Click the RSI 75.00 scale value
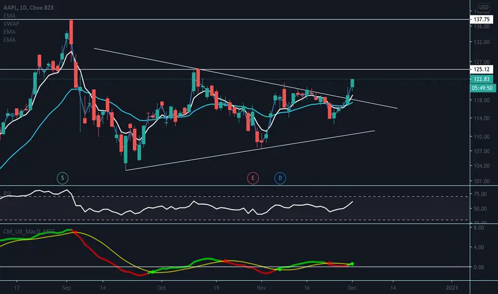 pos(480,194)
